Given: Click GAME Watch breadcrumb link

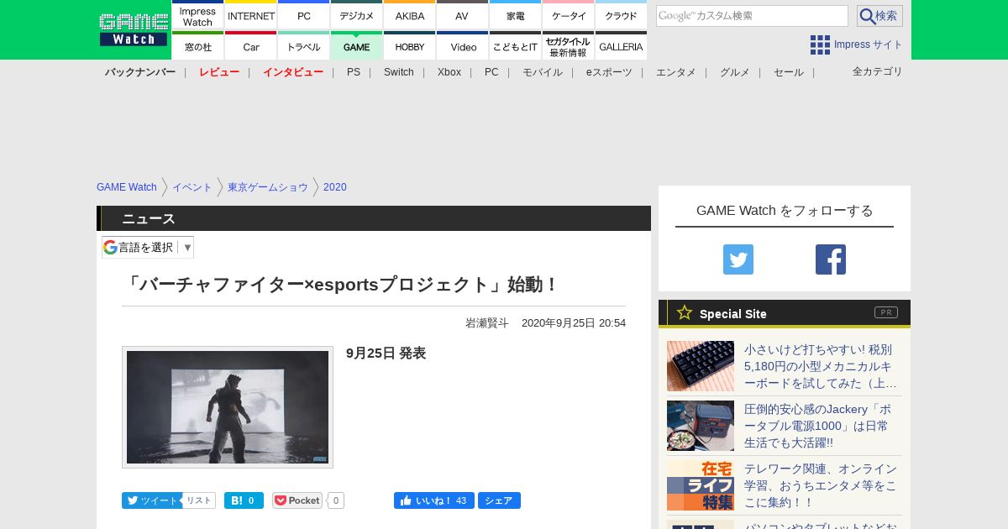Looking at the screenshot, I should (127, 187).
